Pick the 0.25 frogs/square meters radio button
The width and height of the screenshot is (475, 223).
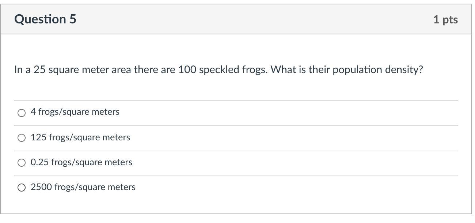22,163
